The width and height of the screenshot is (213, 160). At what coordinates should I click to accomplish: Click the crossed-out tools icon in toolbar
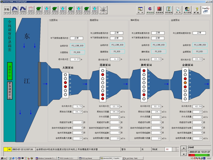[x=103, y=10]
